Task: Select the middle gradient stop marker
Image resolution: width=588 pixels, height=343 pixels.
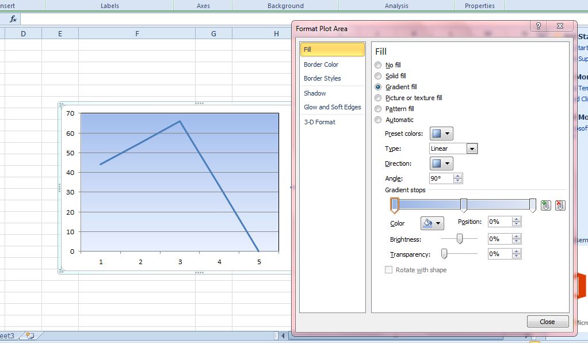Action: (464, 205)
